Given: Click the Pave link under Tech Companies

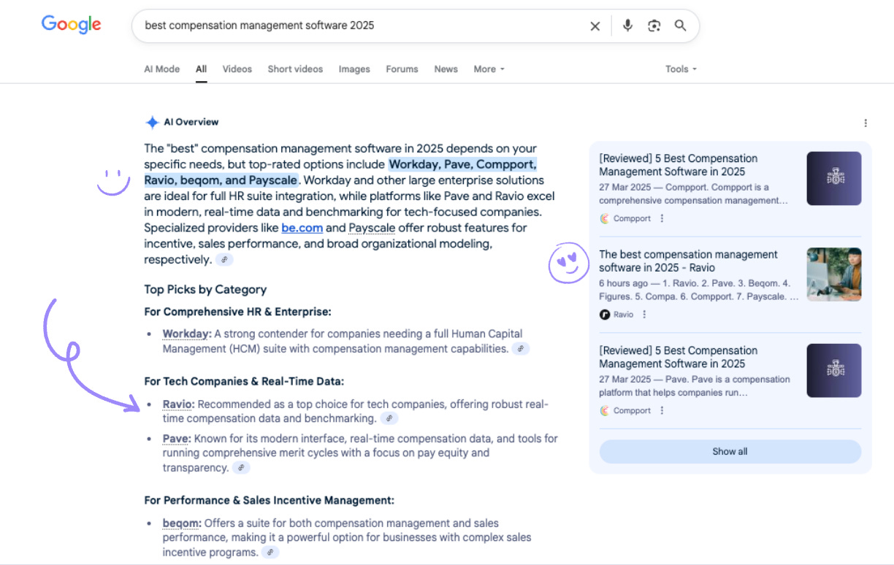Looking at the screenshot, I should (x=177, y=438).
